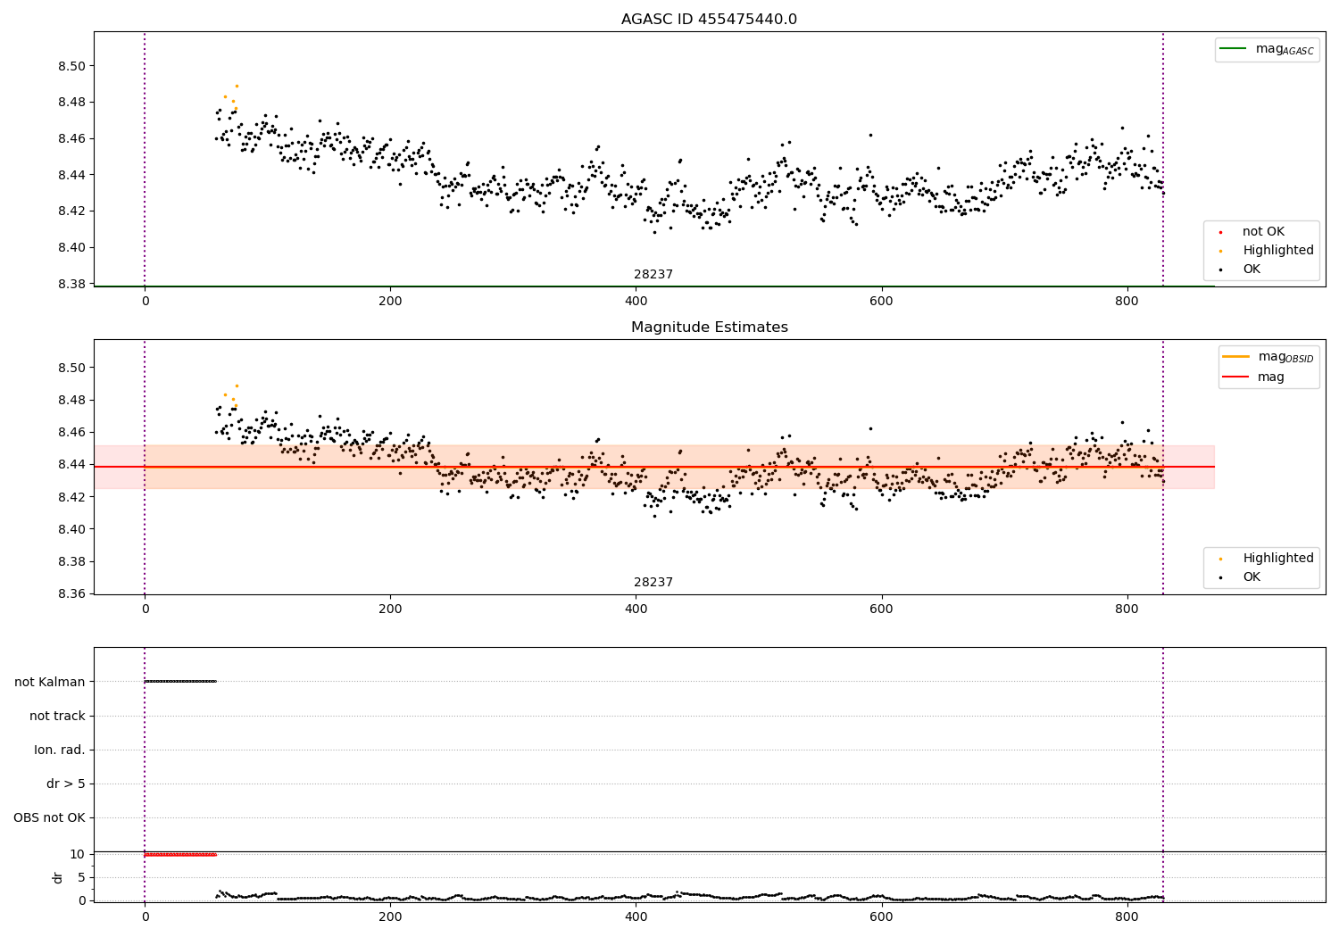Click the green line sample in the mag AGASC legend
This screenshot has width=1339, height=937.
click(x=1233, y=49)
